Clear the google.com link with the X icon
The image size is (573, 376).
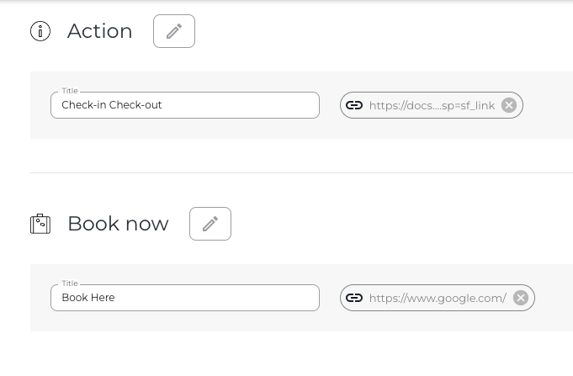[x=521, y=298]
